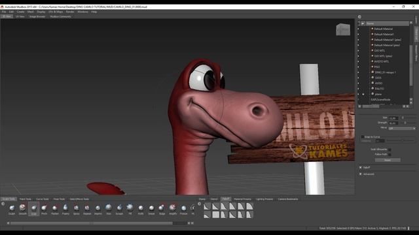Open the Lighting Presets tab

coord(264,199)
